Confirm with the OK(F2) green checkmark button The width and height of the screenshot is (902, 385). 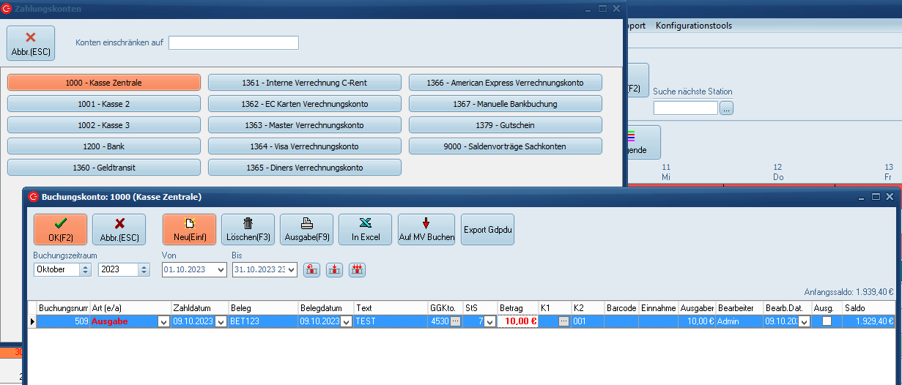pyautogui.click(x=60, y=229)
